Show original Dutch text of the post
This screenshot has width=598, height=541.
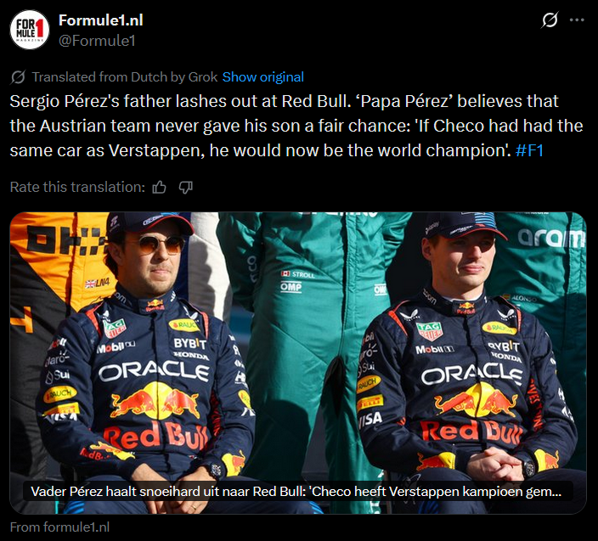[262, 77]
